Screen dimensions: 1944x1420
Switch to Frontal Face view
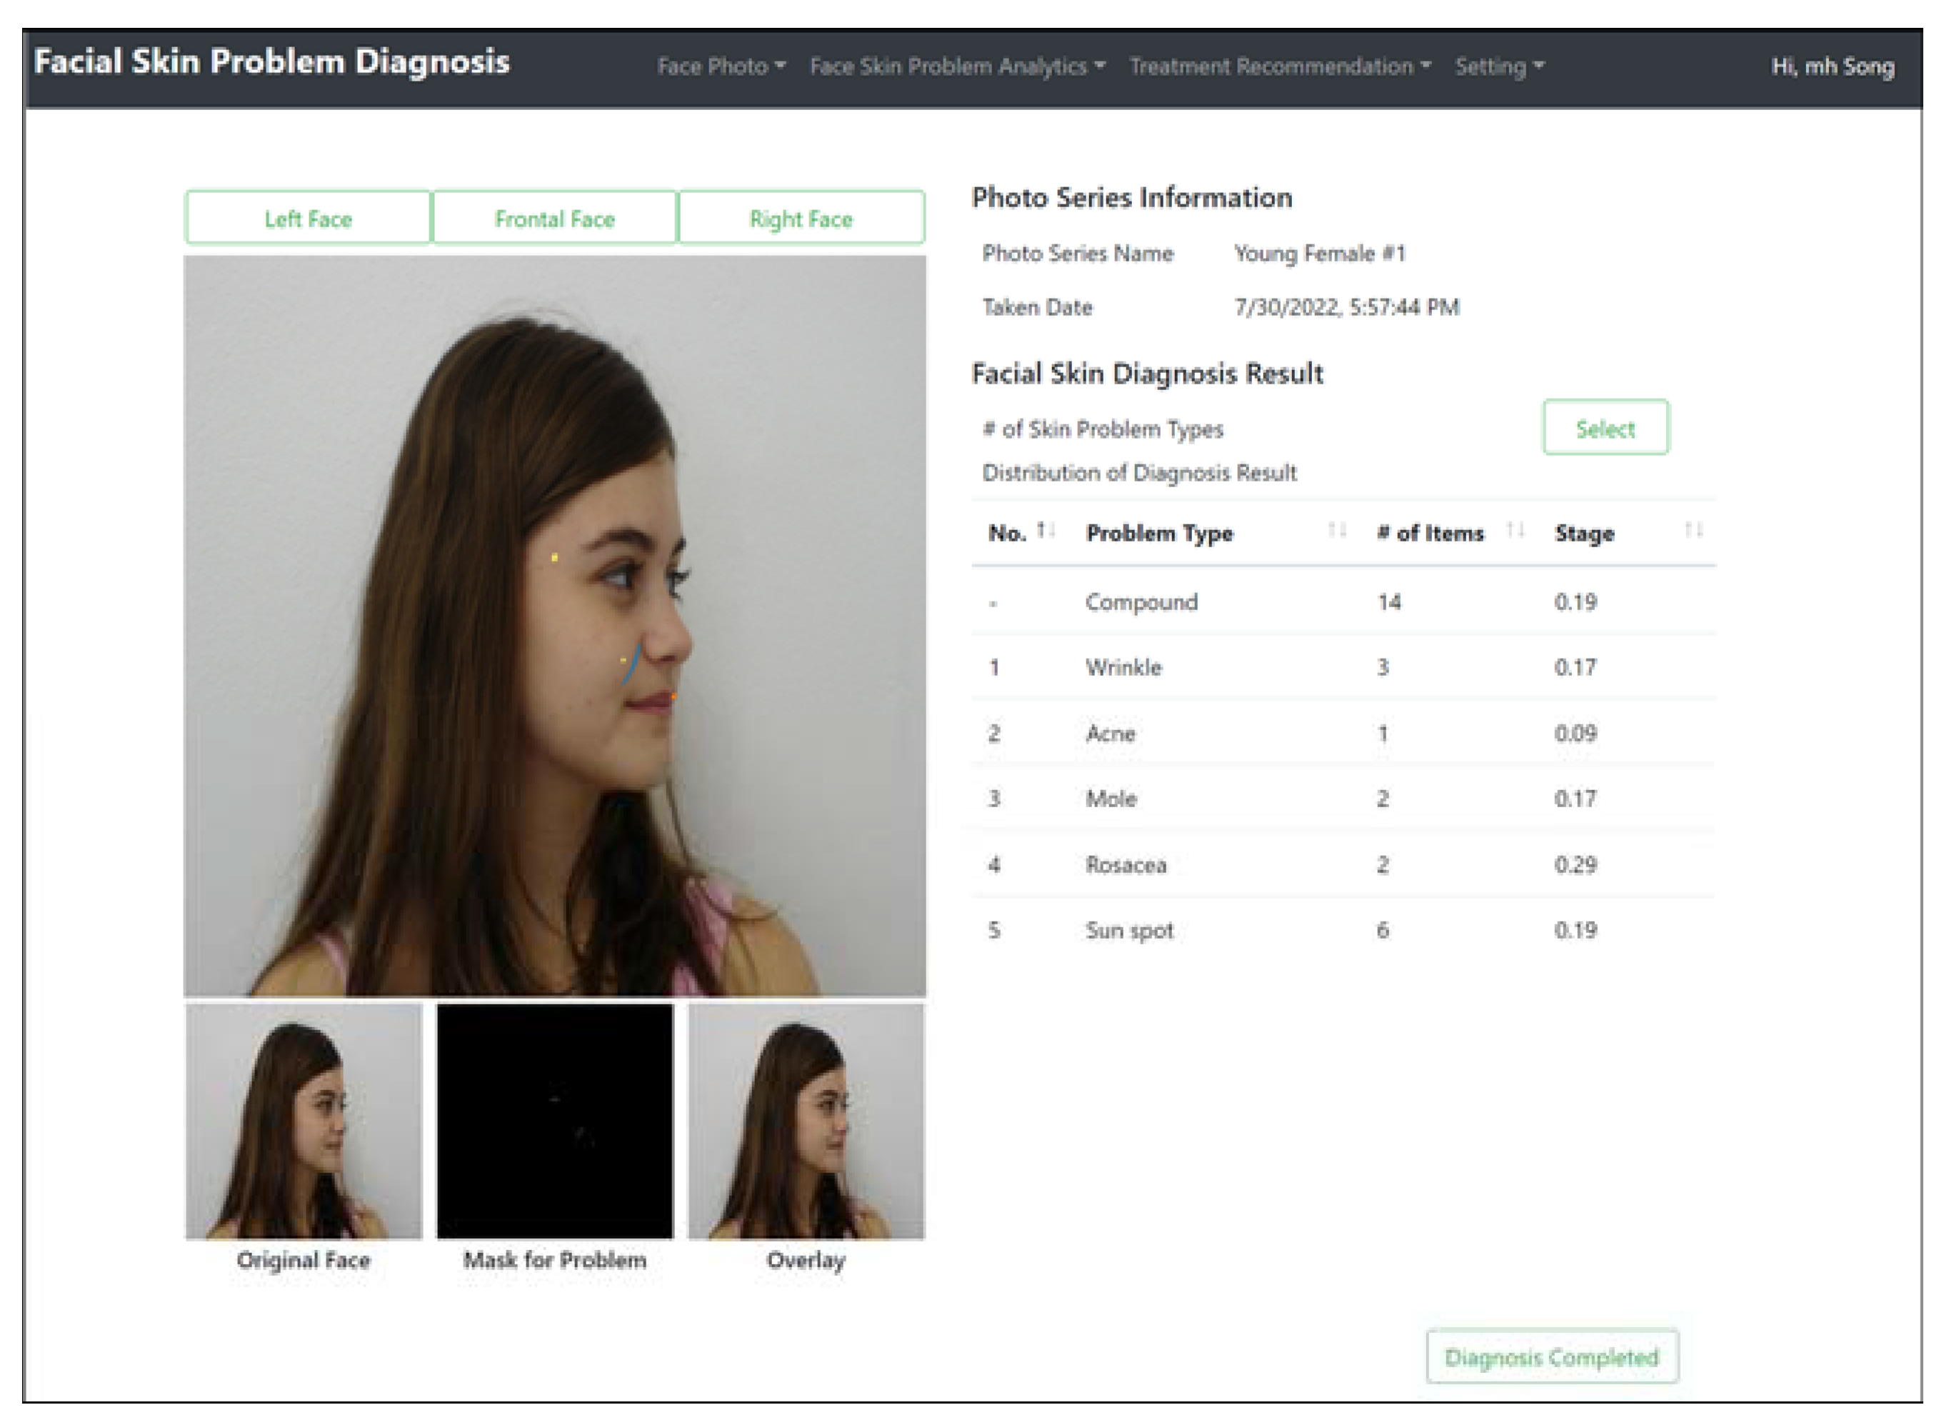554,219
